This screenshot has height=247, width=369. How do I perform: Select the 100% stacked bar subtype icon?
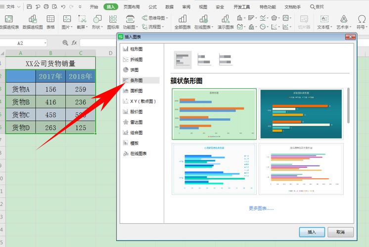point(226,59)
